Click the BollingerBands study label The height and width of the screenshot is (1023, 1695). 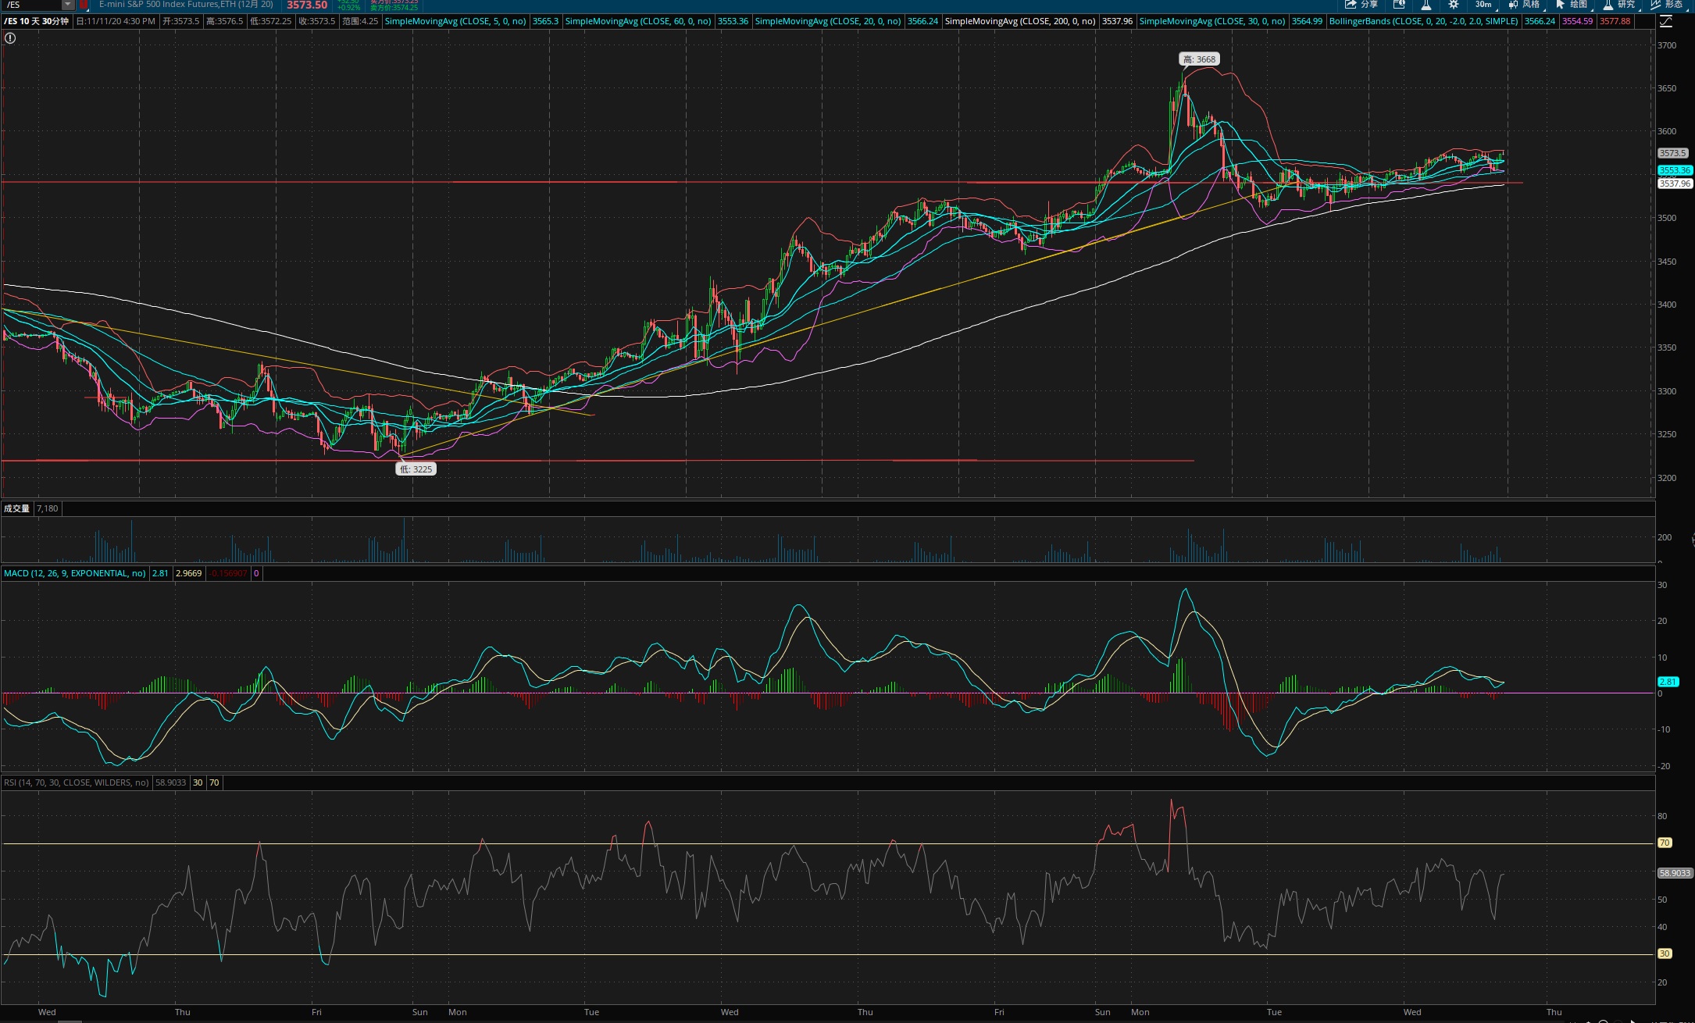pyautogui.click(x=1423, y=21)
